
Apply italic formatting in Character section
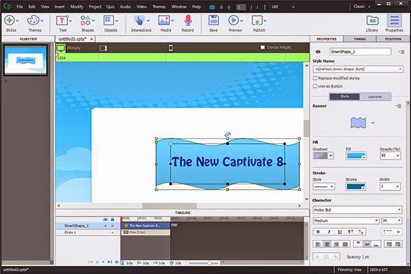(x=329, y=232)
